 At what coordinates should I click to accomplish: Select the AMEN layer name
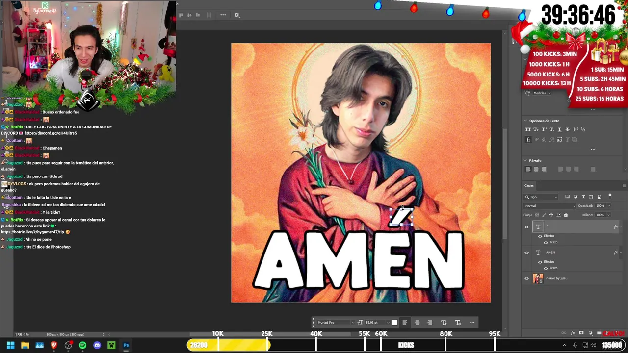[550, 252]
